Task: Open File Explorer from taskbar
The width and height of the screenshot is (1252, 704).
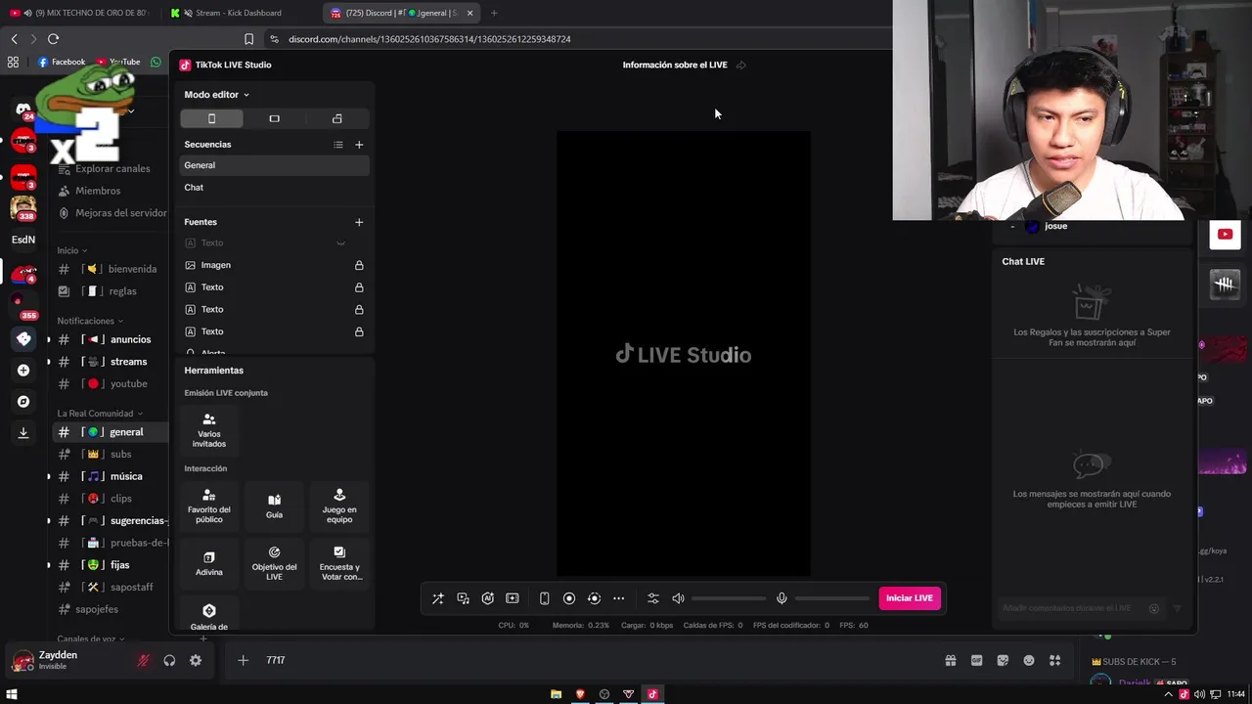Action: tap(556, 694)
